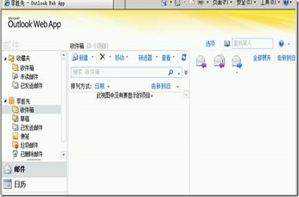The height and width of the screenshot is (197, 299).
Task: Click the newest-to-oldest (由新到旧) list header
Action: (x=161, y=86)
